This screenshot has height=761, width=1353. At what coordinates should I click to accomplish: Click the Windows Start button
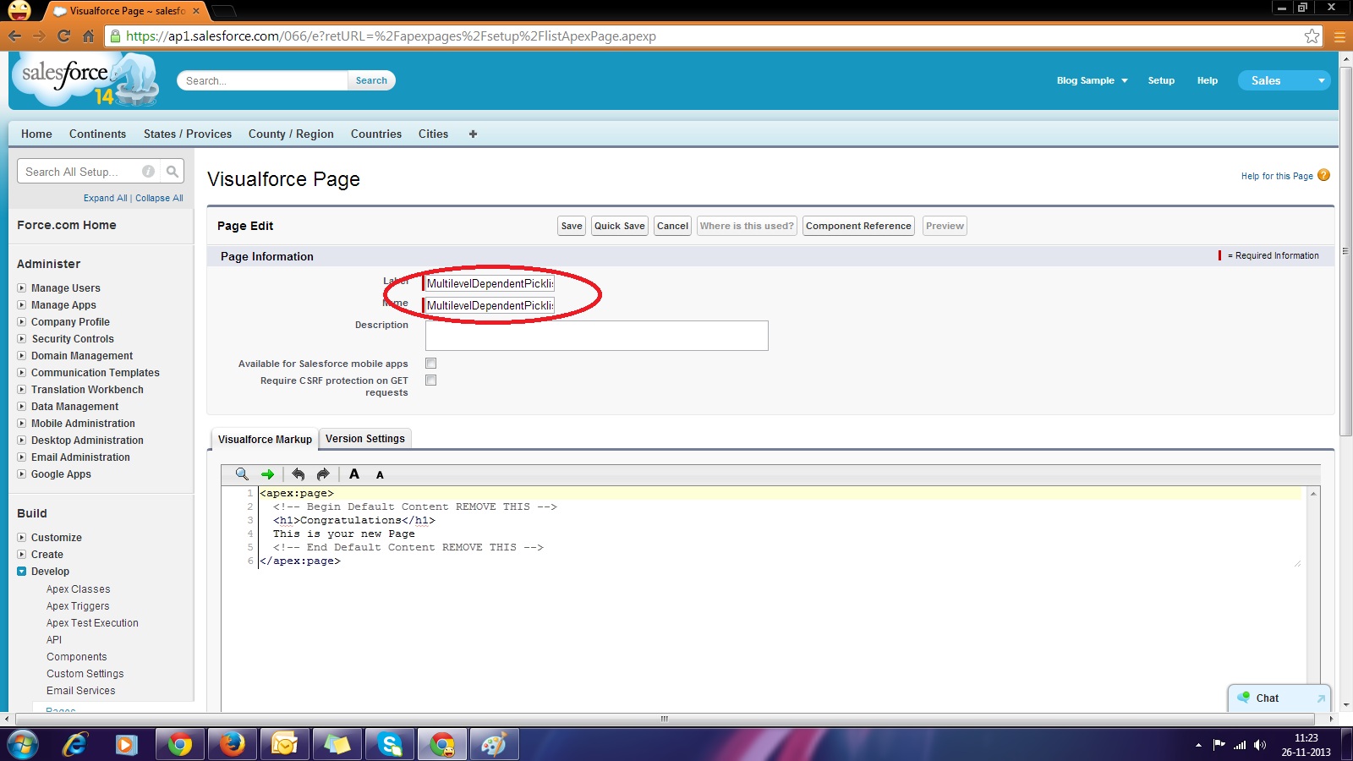click(x=22, y=745)
